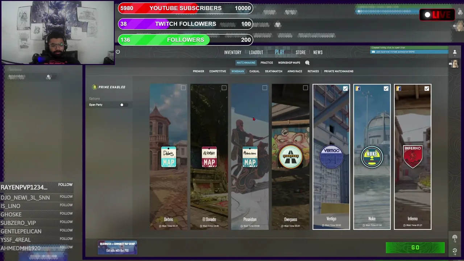This screenshot has height=261, width=464.
Task: Open the Private Matchmaking tab
Action: (x=339, y=71)
